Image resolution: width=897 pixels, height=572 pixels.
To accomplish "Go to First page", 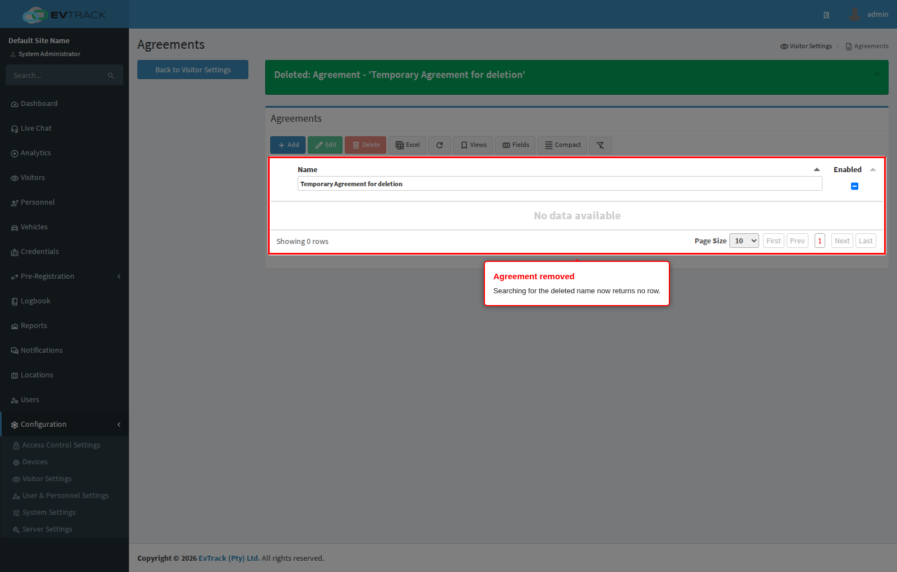I will pyautogui.click(x=774, y=241).
